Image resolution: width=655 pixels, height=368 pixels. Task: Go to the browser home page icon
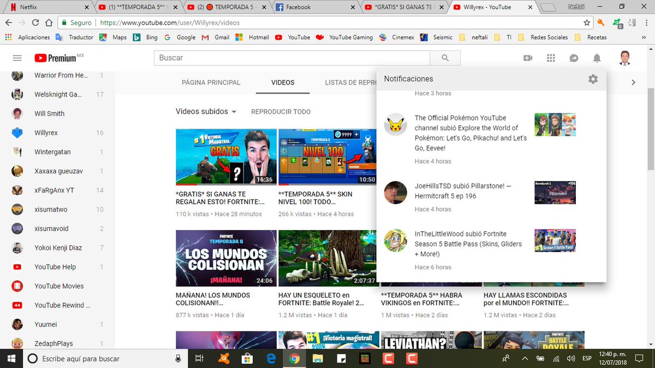point(49,23)
